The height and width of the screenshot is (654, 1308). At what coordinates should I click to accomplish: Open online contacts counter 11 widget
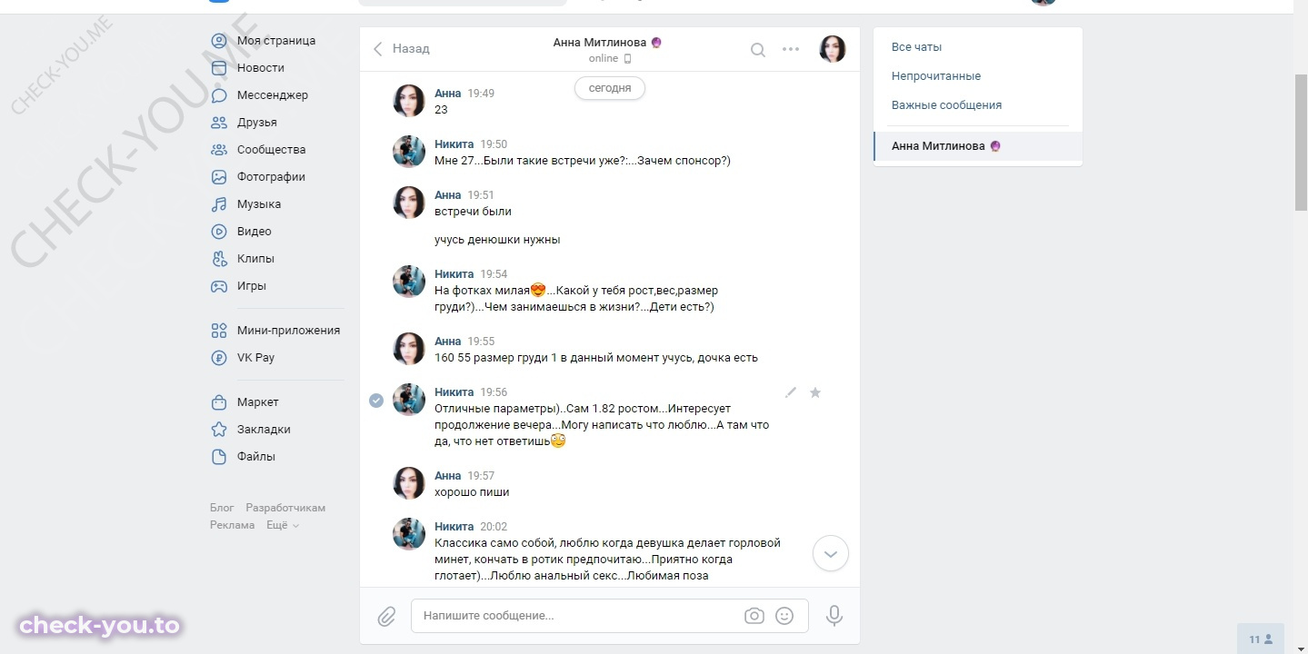[1261, 639]
